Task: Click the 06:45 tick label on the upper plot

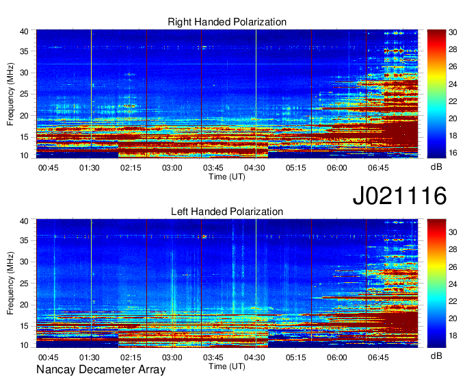Action: tap(378, 168)
